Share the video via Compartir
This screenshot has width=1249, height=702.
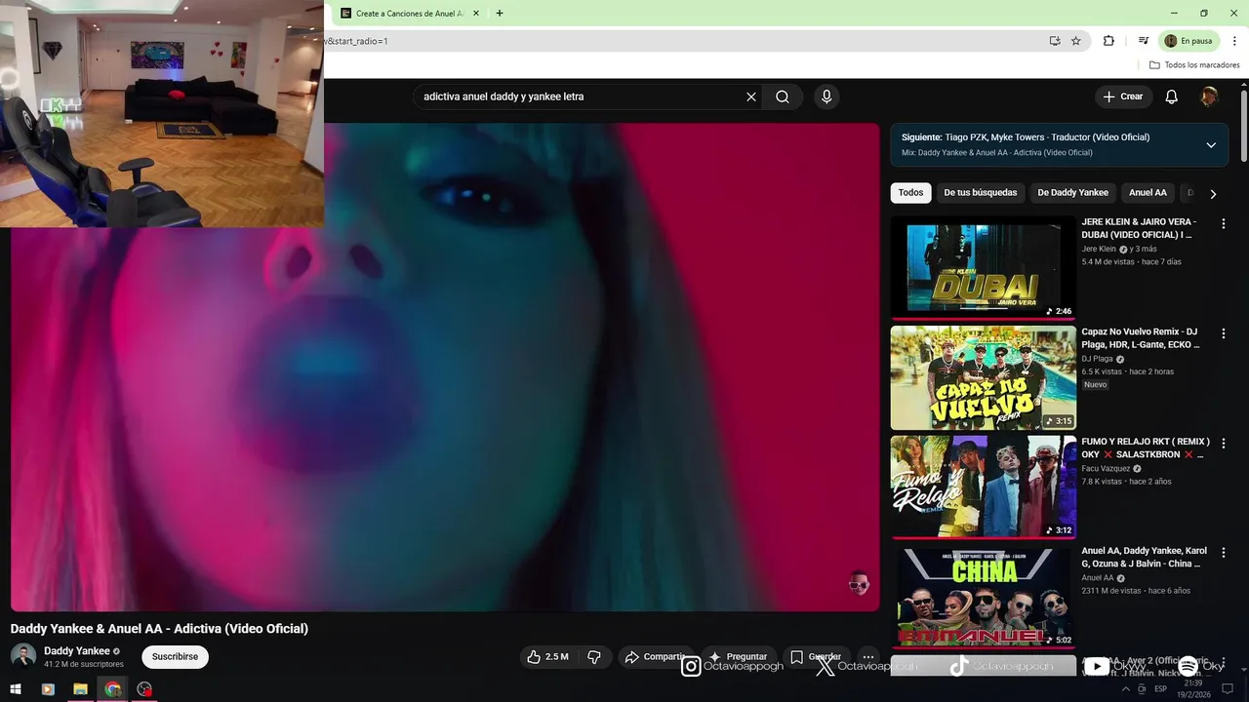(656, 657)
